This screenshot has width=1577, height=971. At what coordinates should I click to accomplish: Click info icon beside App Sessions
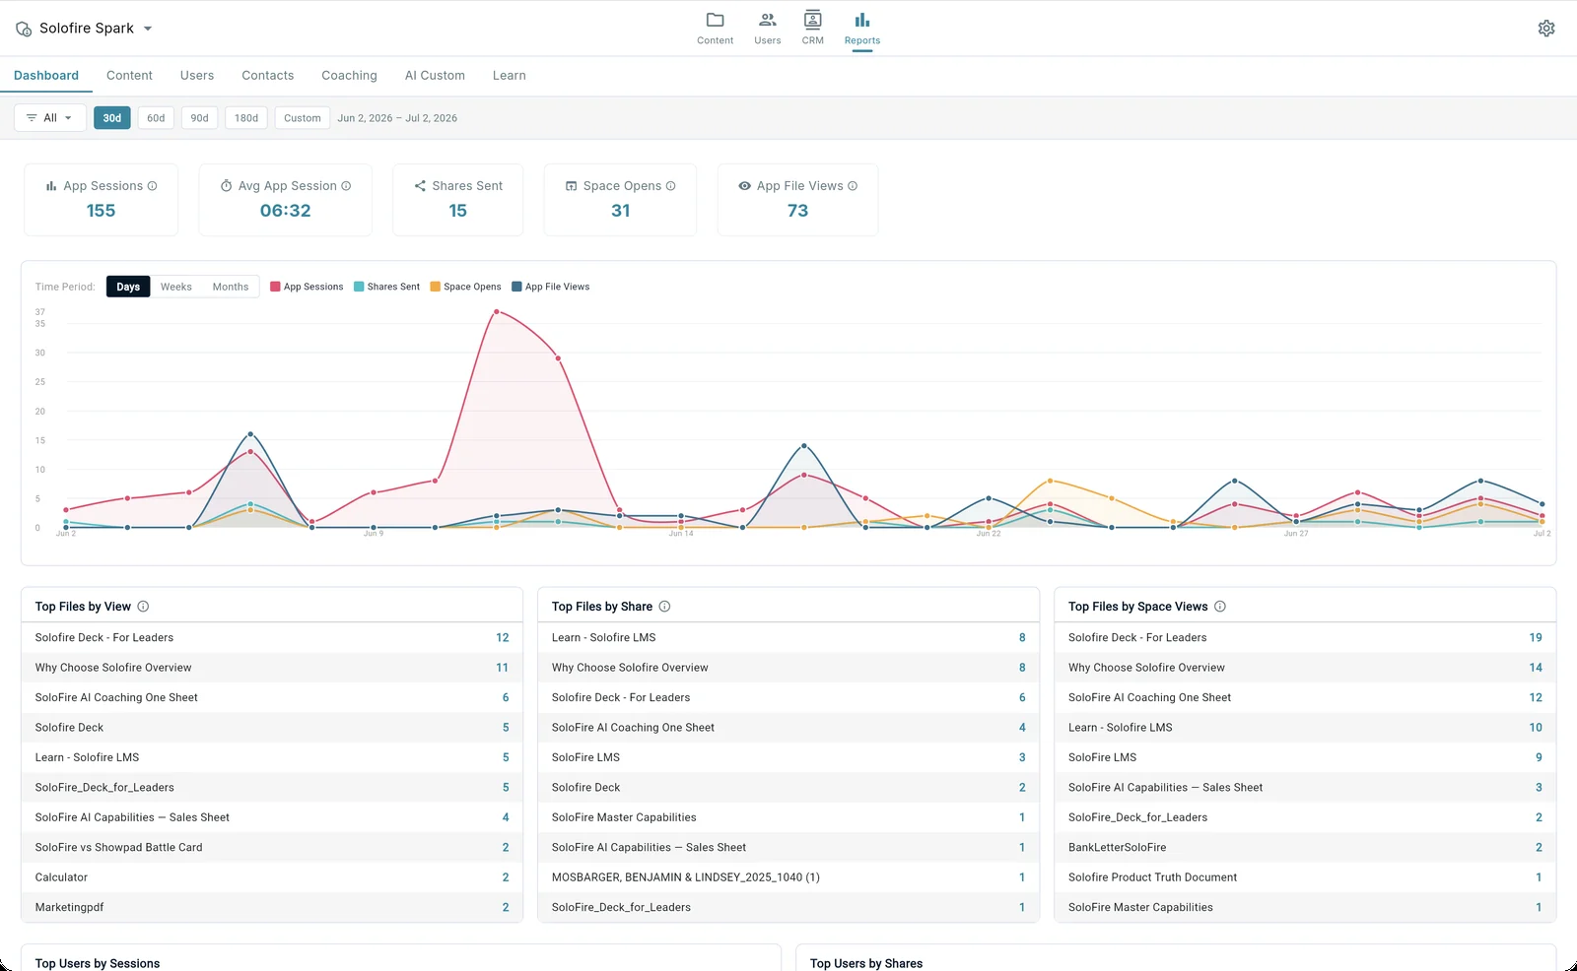click(152, 186)
